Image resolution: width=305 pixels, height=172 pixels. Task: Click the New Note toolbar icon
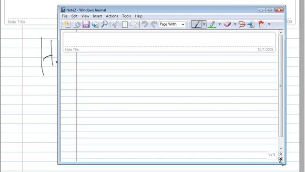point(67,24)
